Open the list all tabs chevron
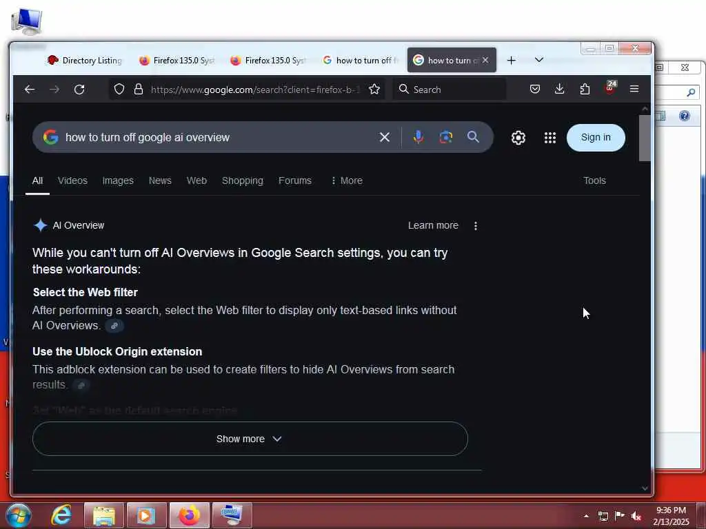 [x=539, y=60]
